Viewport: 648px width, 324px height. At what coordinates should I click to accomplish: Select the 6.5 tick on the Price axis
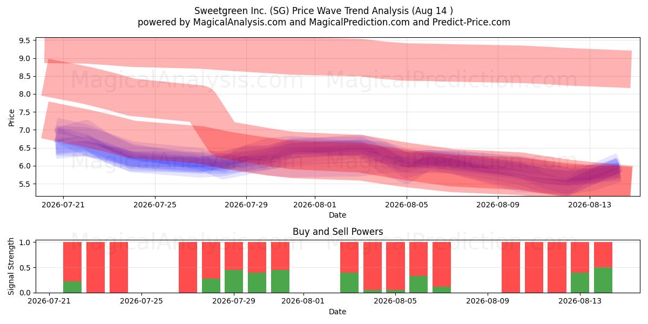point(25,148)
